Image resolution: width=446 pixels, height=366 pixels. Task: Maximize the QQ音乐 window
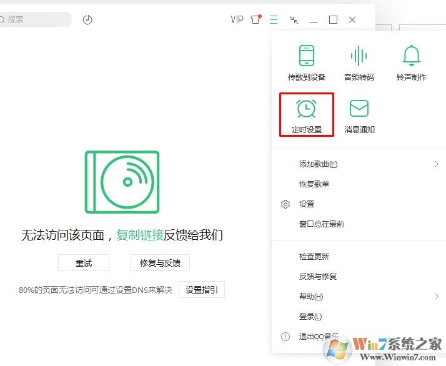(333, 19)
